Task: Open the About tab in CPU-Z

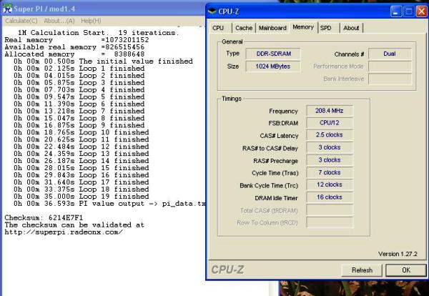Action: [x=351, y=28]
